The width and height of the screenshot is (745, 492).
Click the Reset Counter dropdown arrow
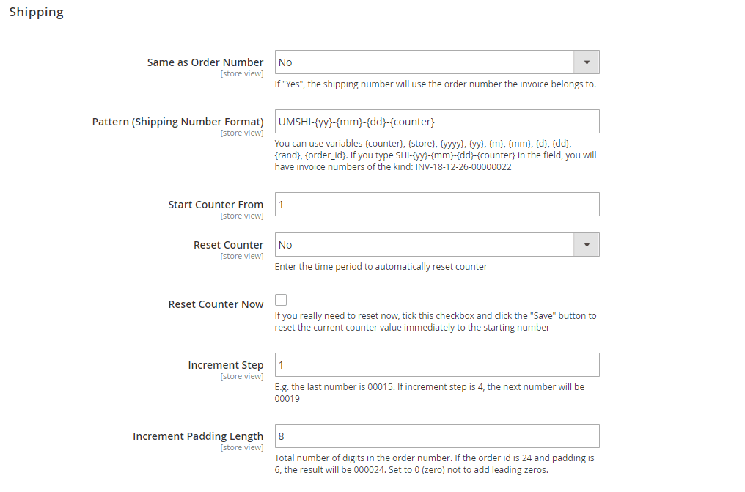coord(587,245)
